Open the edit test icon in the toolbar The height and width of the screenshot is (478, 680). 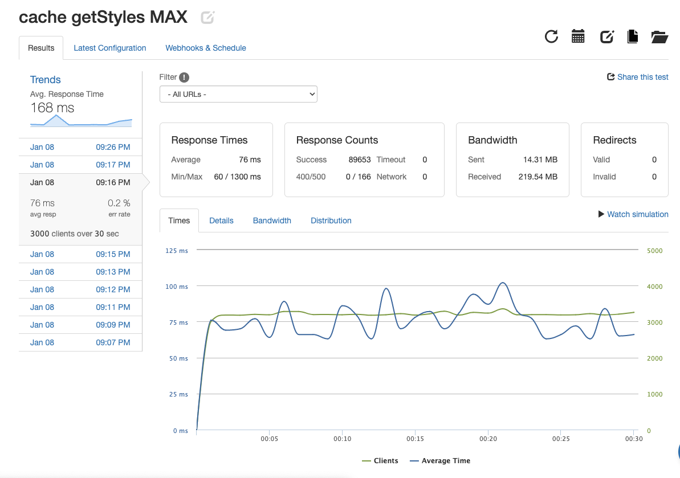[606, 37]
